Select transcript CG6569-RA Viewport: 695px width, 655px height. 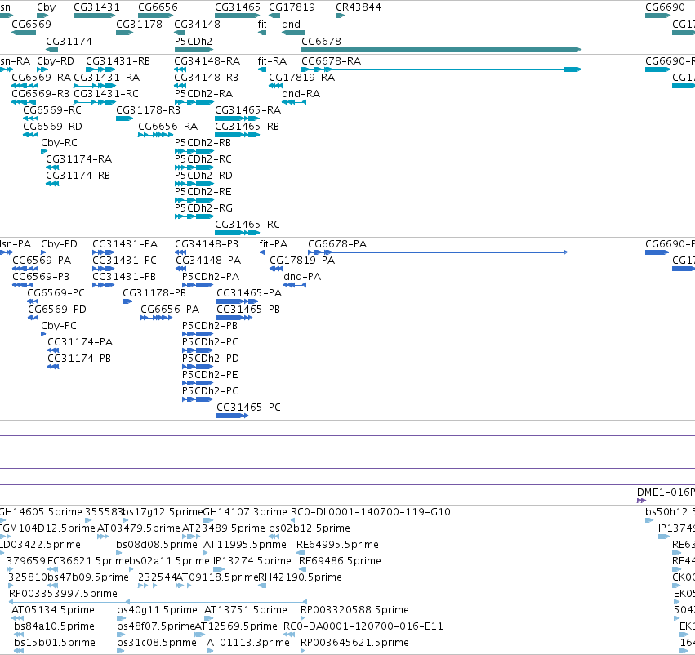pos(41,77)
